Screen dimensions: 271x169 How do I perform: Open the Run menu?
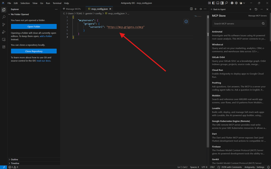(x=48, y=3)
